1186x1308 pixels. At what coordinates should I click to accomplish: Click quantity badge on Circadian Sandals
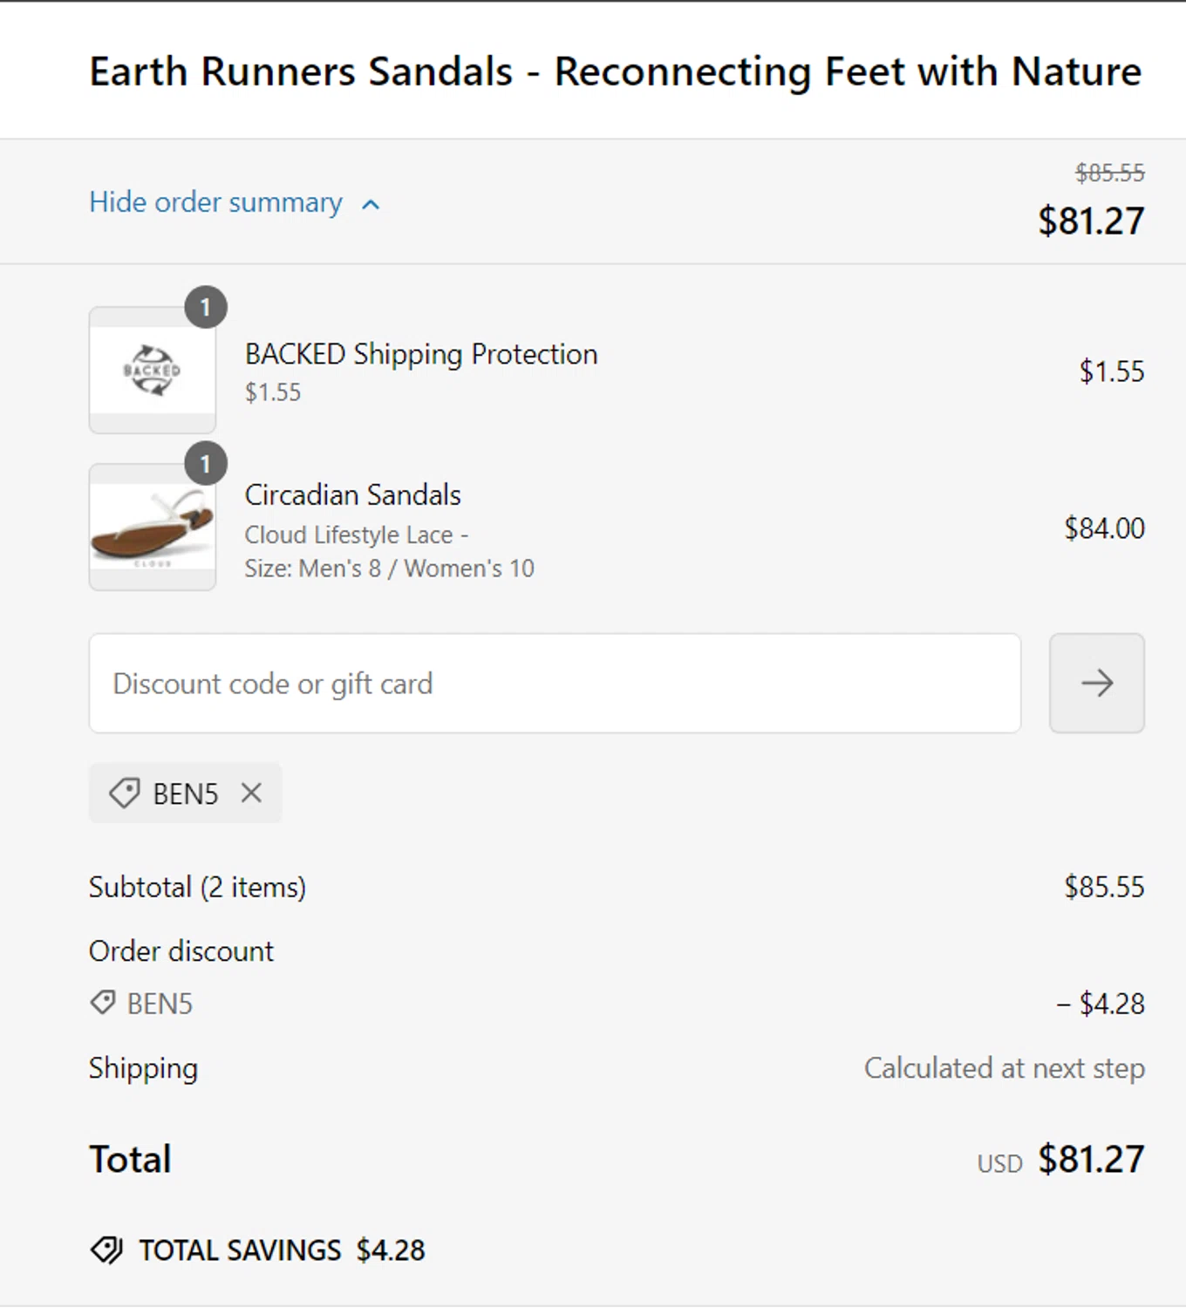206,464
